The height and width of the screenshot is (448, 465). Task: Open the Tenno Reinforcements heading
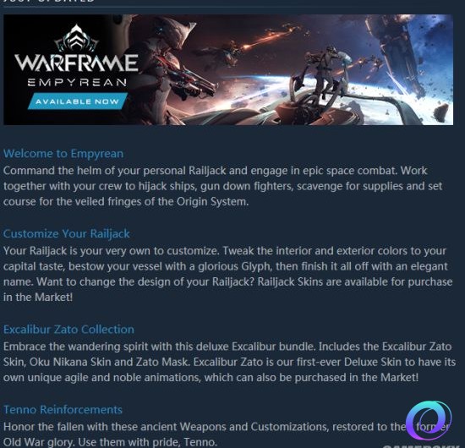click(63, 409)
